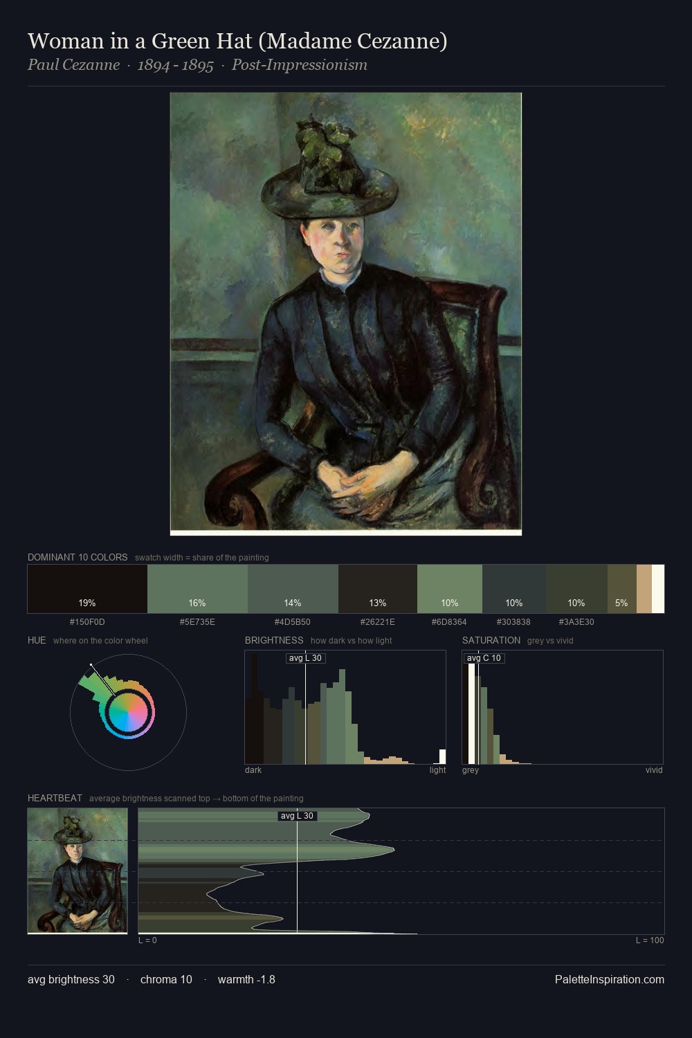This screenshot has width=692, height=1038.
Task: Click hex code #4D5B50
Action: (x=293, y=622)
